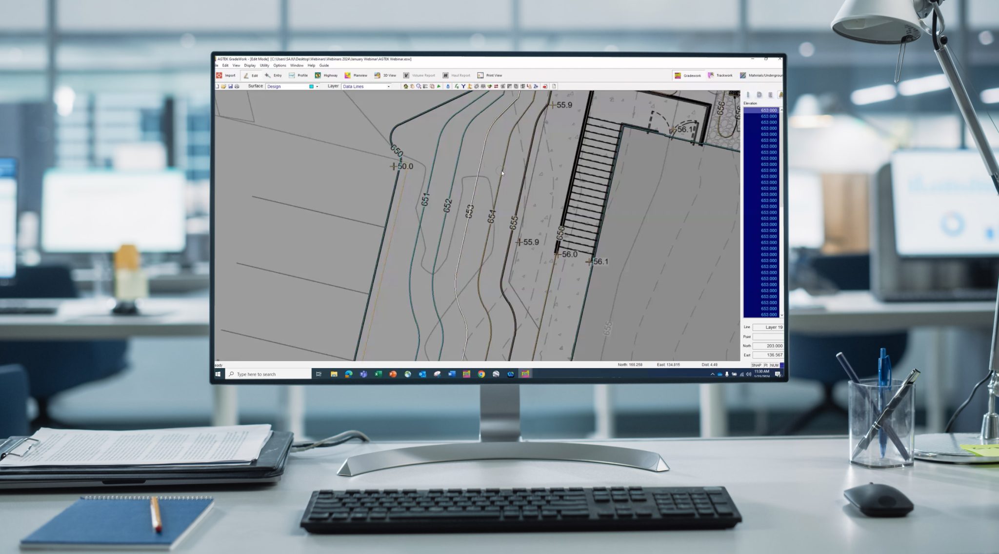Viewport: 999px width, 554px height.
Task: Click the North field showing 203.000
Action: click(x=768, y=346)
